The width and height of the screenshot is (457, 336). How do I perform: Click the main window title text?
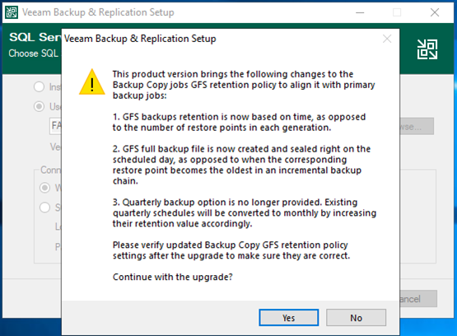(98, 12)
